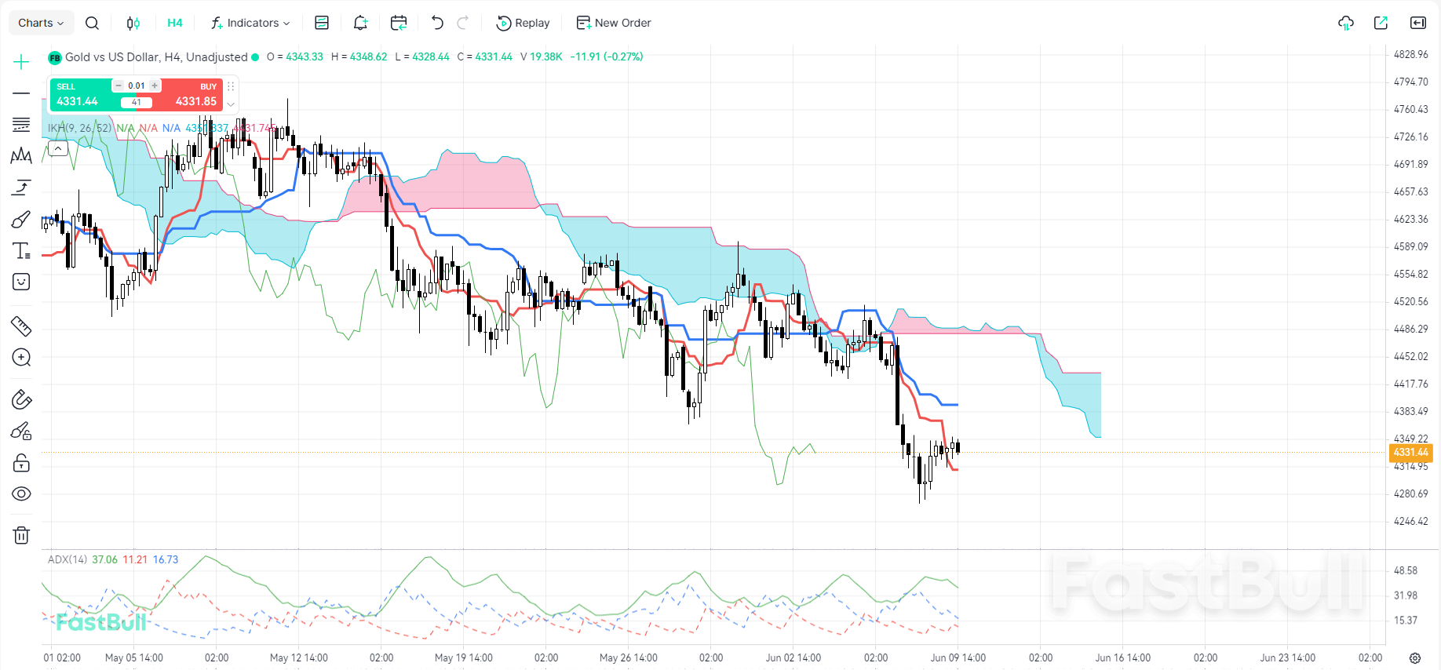Toggle lock all drawings
1441x670 pixels.
tap(21, 463)
